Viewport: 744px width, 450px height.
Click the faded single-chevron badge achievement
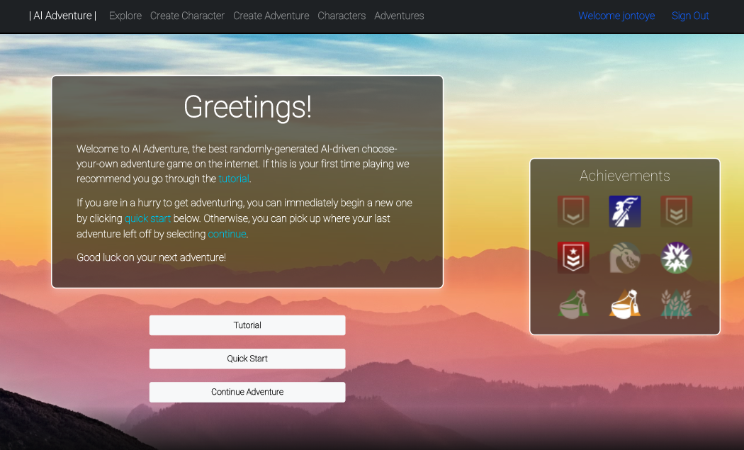(x=573, y=211)
